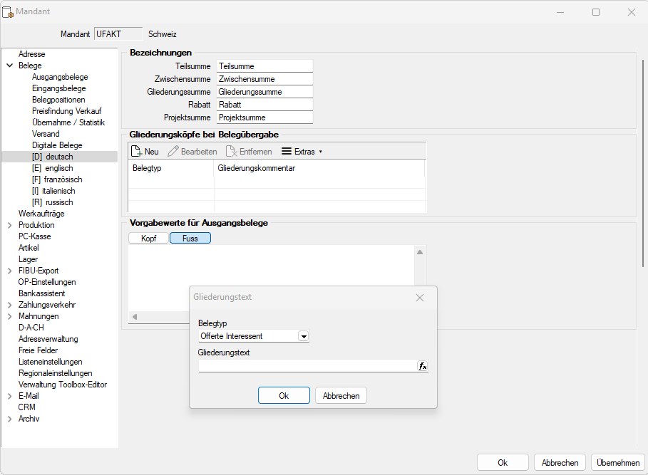Open the Extras hamburger menu
Screen dimensions: 648x475
tap(287, 151)
